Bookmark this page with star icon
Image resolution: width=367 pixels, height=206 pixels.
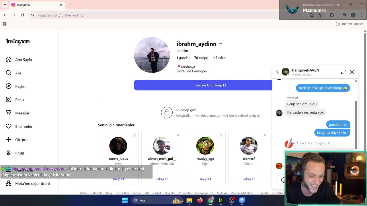(x=320, y=15)
